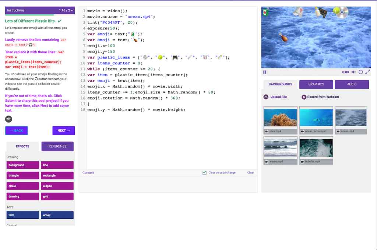Click the Upload File arrow icon

pos(266,97)
